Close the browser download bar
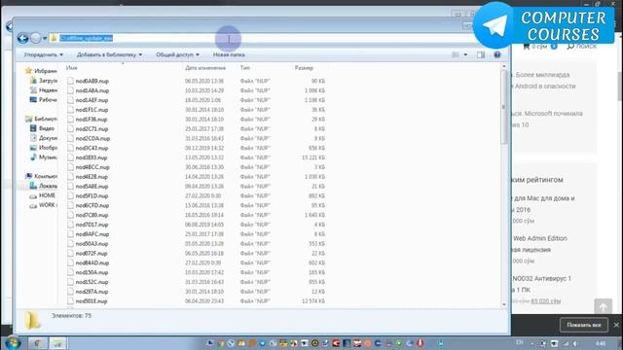623x350 pixels. [x=616, y=325]
